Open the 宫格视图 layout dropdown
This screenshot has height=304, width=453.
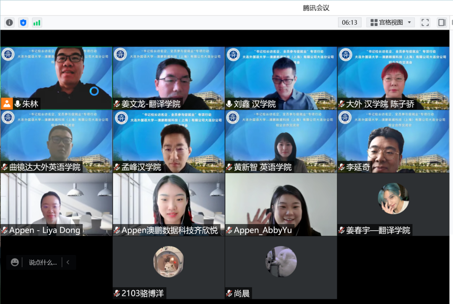pos(387,23)
